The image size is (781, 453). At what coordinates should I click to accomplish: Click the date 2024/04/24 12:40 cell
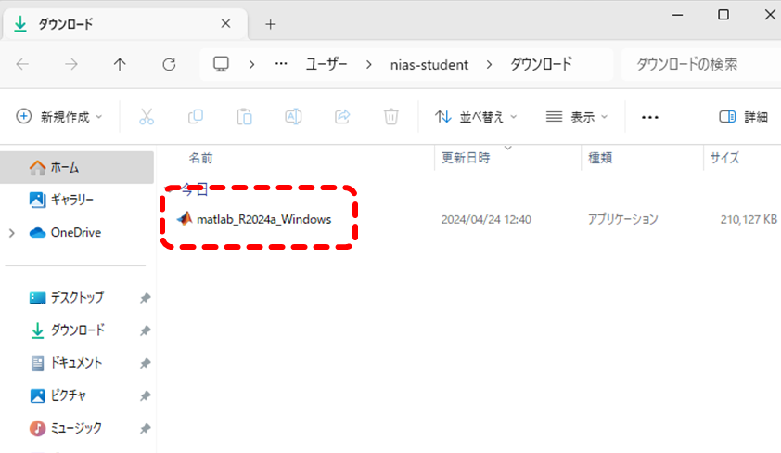point(486,220)
